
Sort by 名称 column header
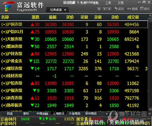click(5, 17)
